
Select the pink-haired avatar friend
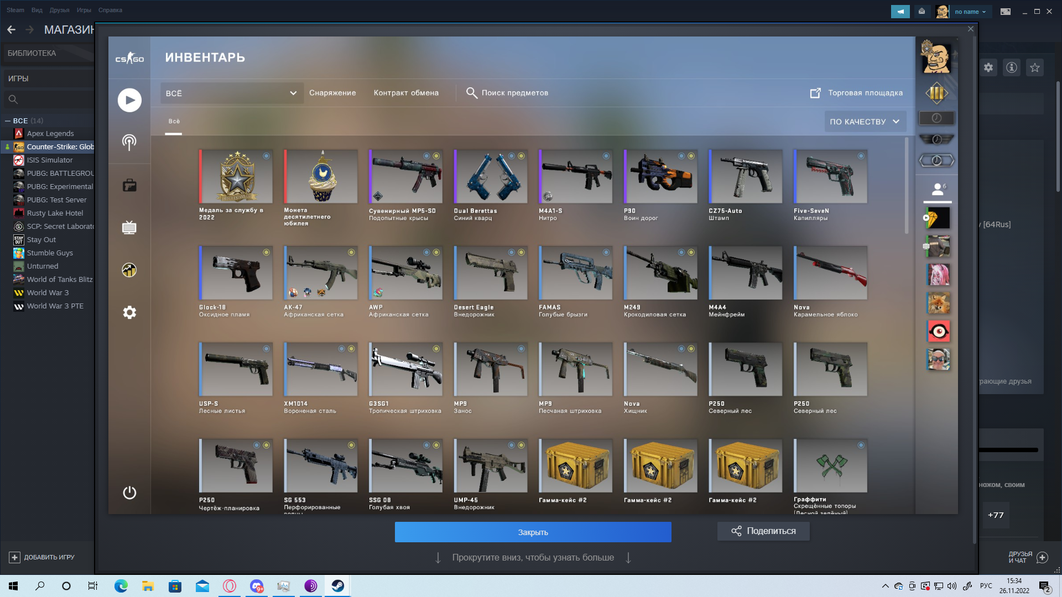pos(939,275)
